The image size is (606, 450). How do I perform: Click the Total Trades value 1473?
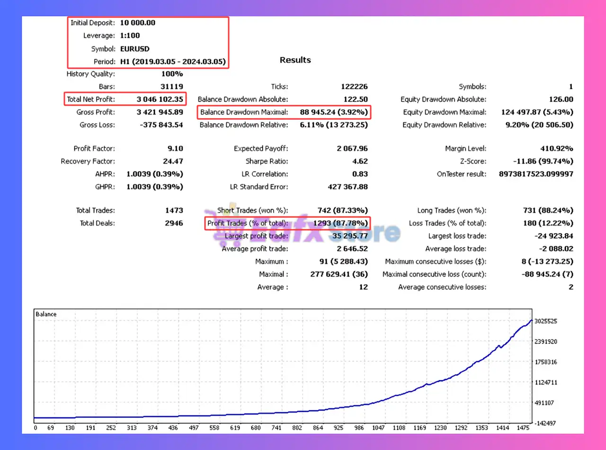(174, 210)
